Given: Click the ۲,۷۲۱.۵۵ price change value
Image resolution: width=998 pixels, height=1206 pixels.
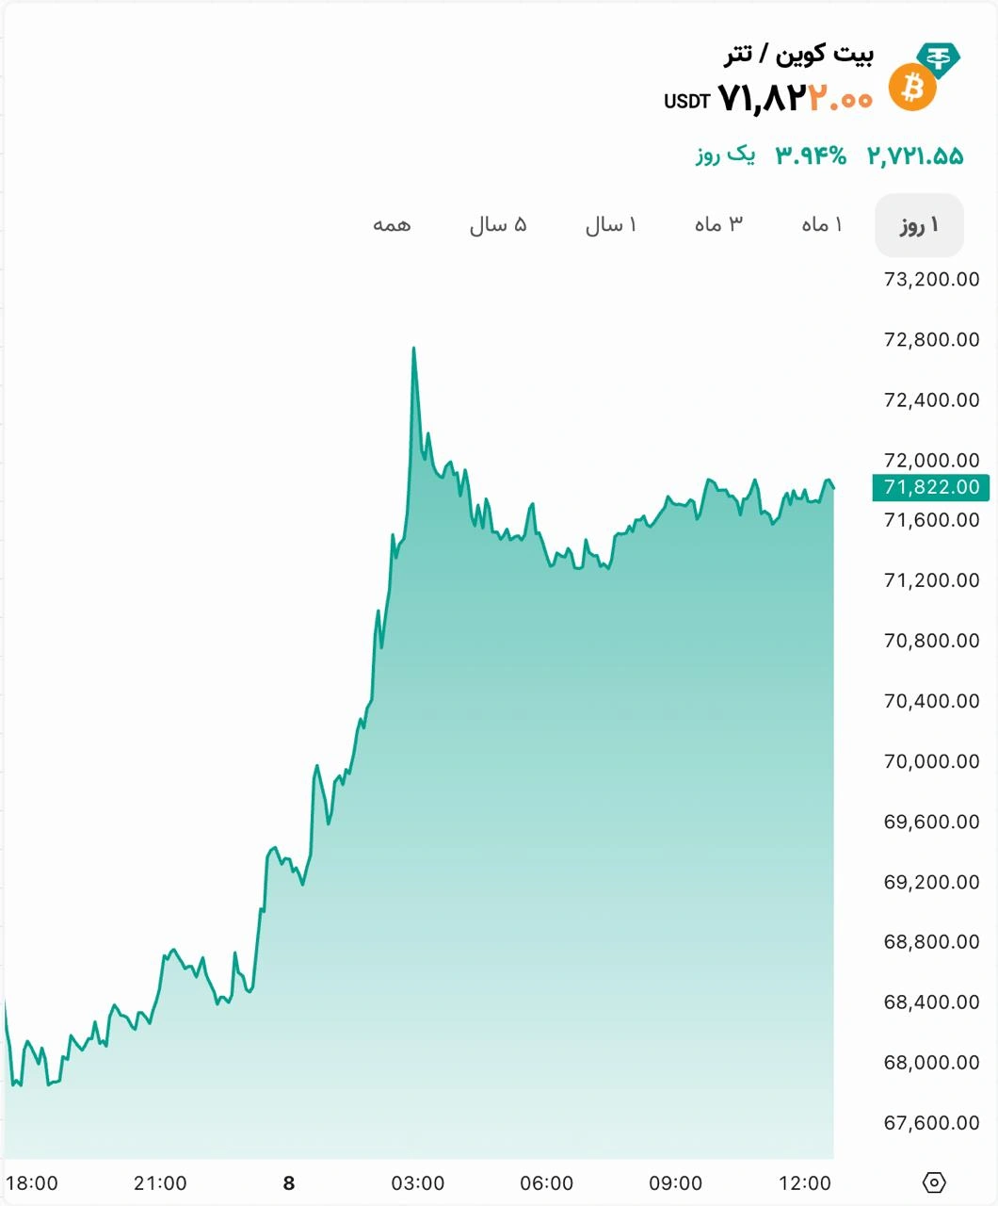Looking at the screenshot, I should (915, 156).
